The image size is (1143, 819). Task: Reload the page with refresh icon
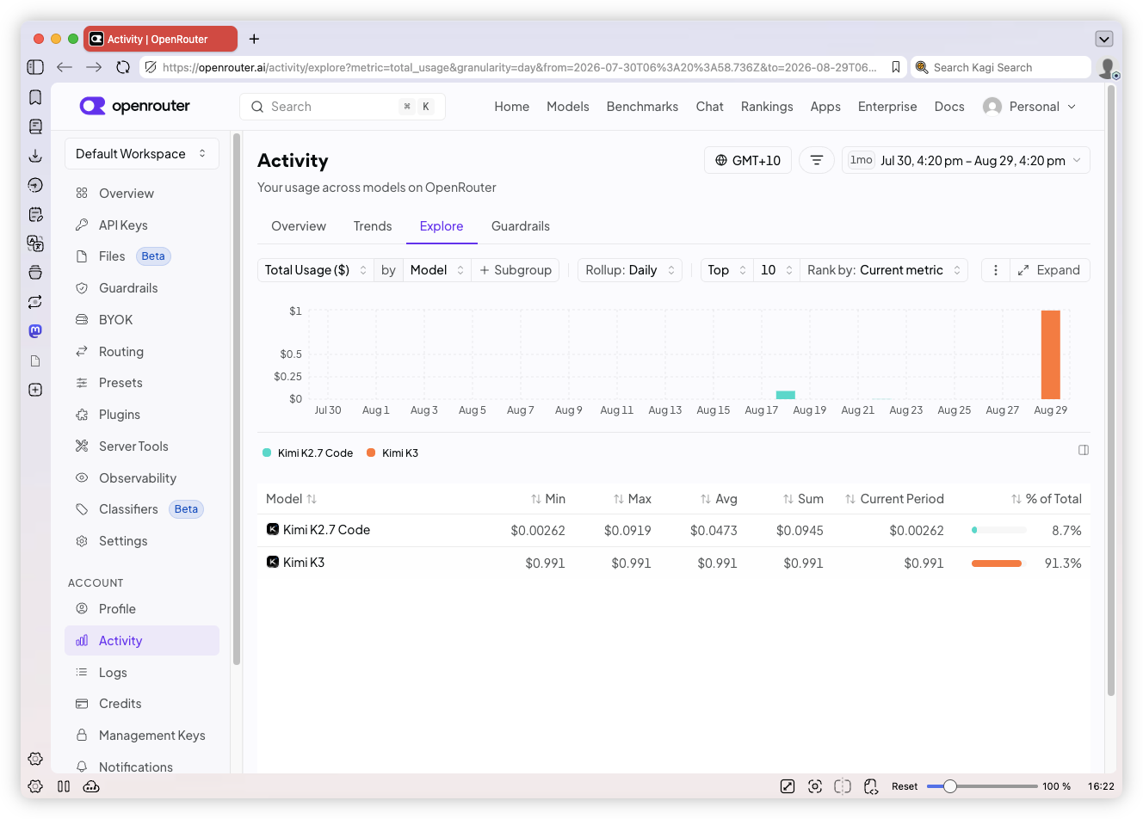(x=123, y=67)
